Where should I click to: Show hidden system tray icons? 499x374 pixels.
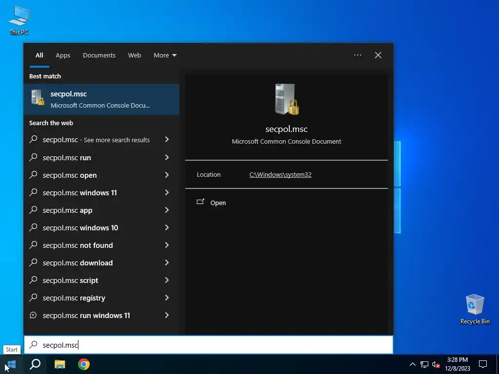[412, 364]
